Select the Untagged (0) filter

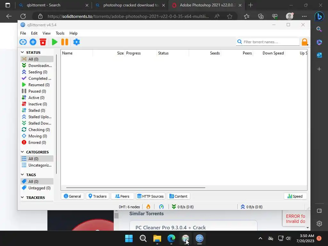pos(37,188)
